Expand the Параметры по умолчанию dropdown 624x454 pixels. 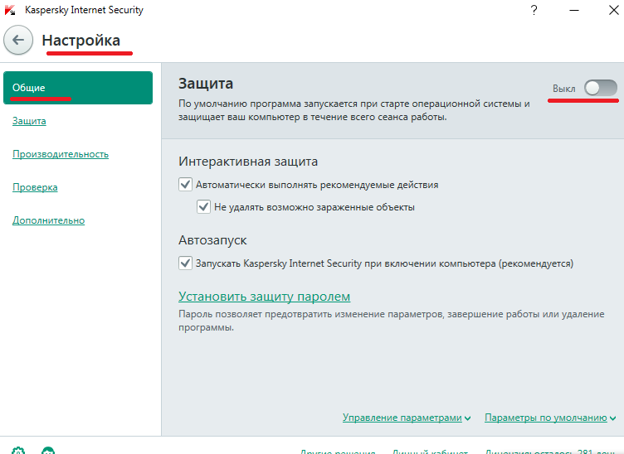point(549,418)
